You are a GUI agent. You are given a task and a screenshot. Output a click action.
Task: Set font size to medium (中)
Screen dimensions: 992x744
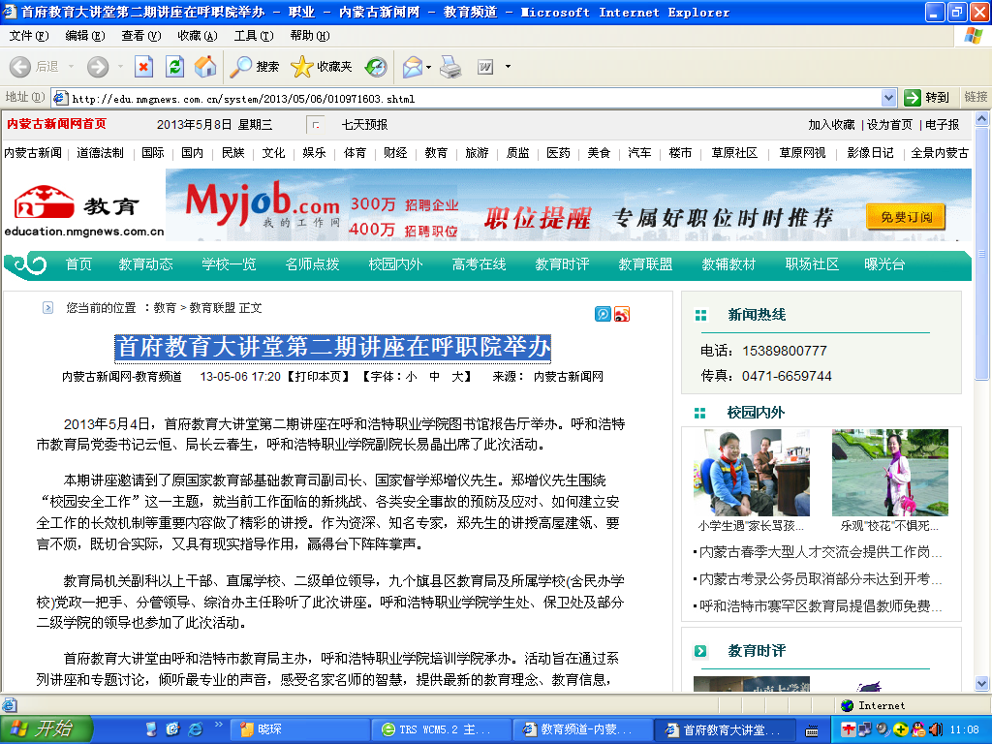pyautogui.click(x=436, y=376)
